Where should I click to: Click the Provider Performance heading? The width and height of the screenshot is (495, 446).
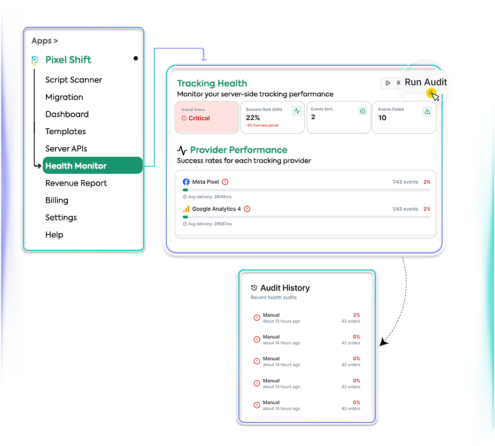click(238, 150)
